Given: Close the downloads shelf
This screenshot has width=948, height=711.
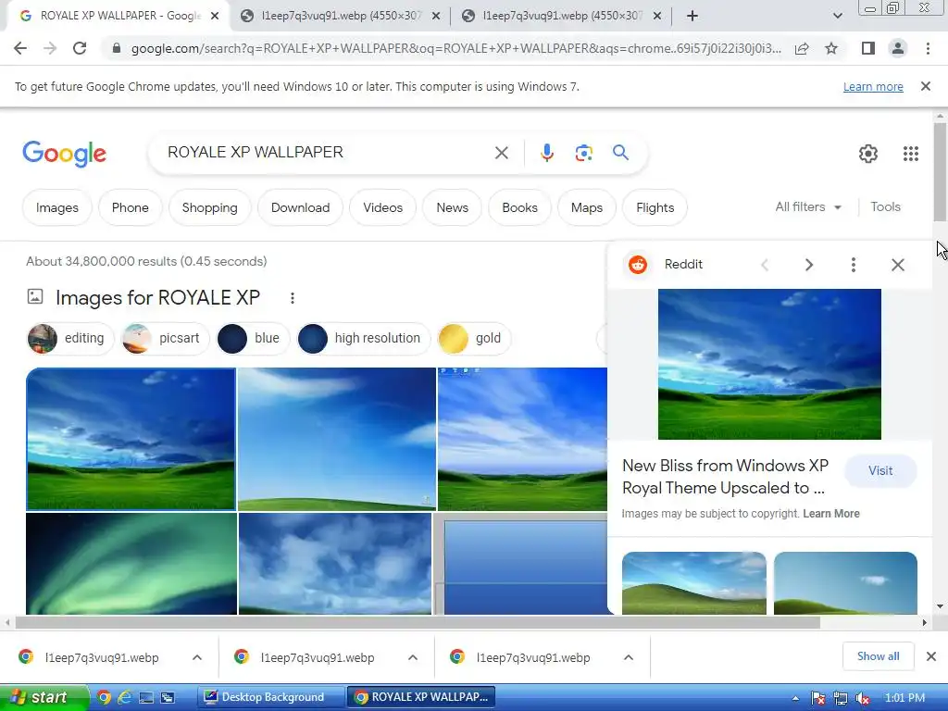Looking at the screenshot, I should [931, 656].
